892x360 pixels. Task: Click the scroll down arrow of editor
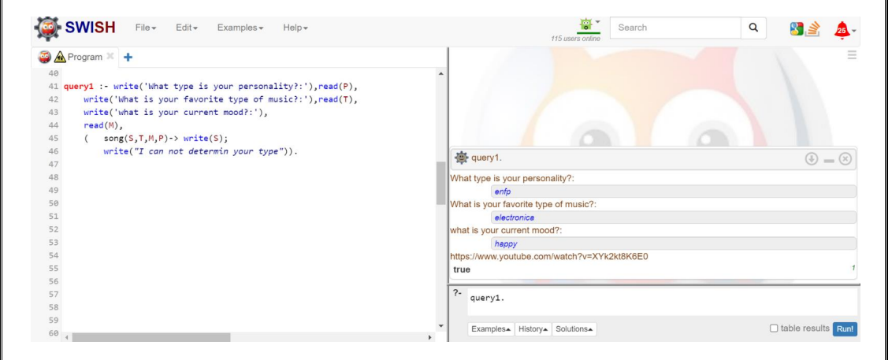440,326
